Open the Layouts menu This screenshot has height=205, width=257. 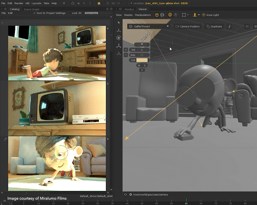[36, 3]
